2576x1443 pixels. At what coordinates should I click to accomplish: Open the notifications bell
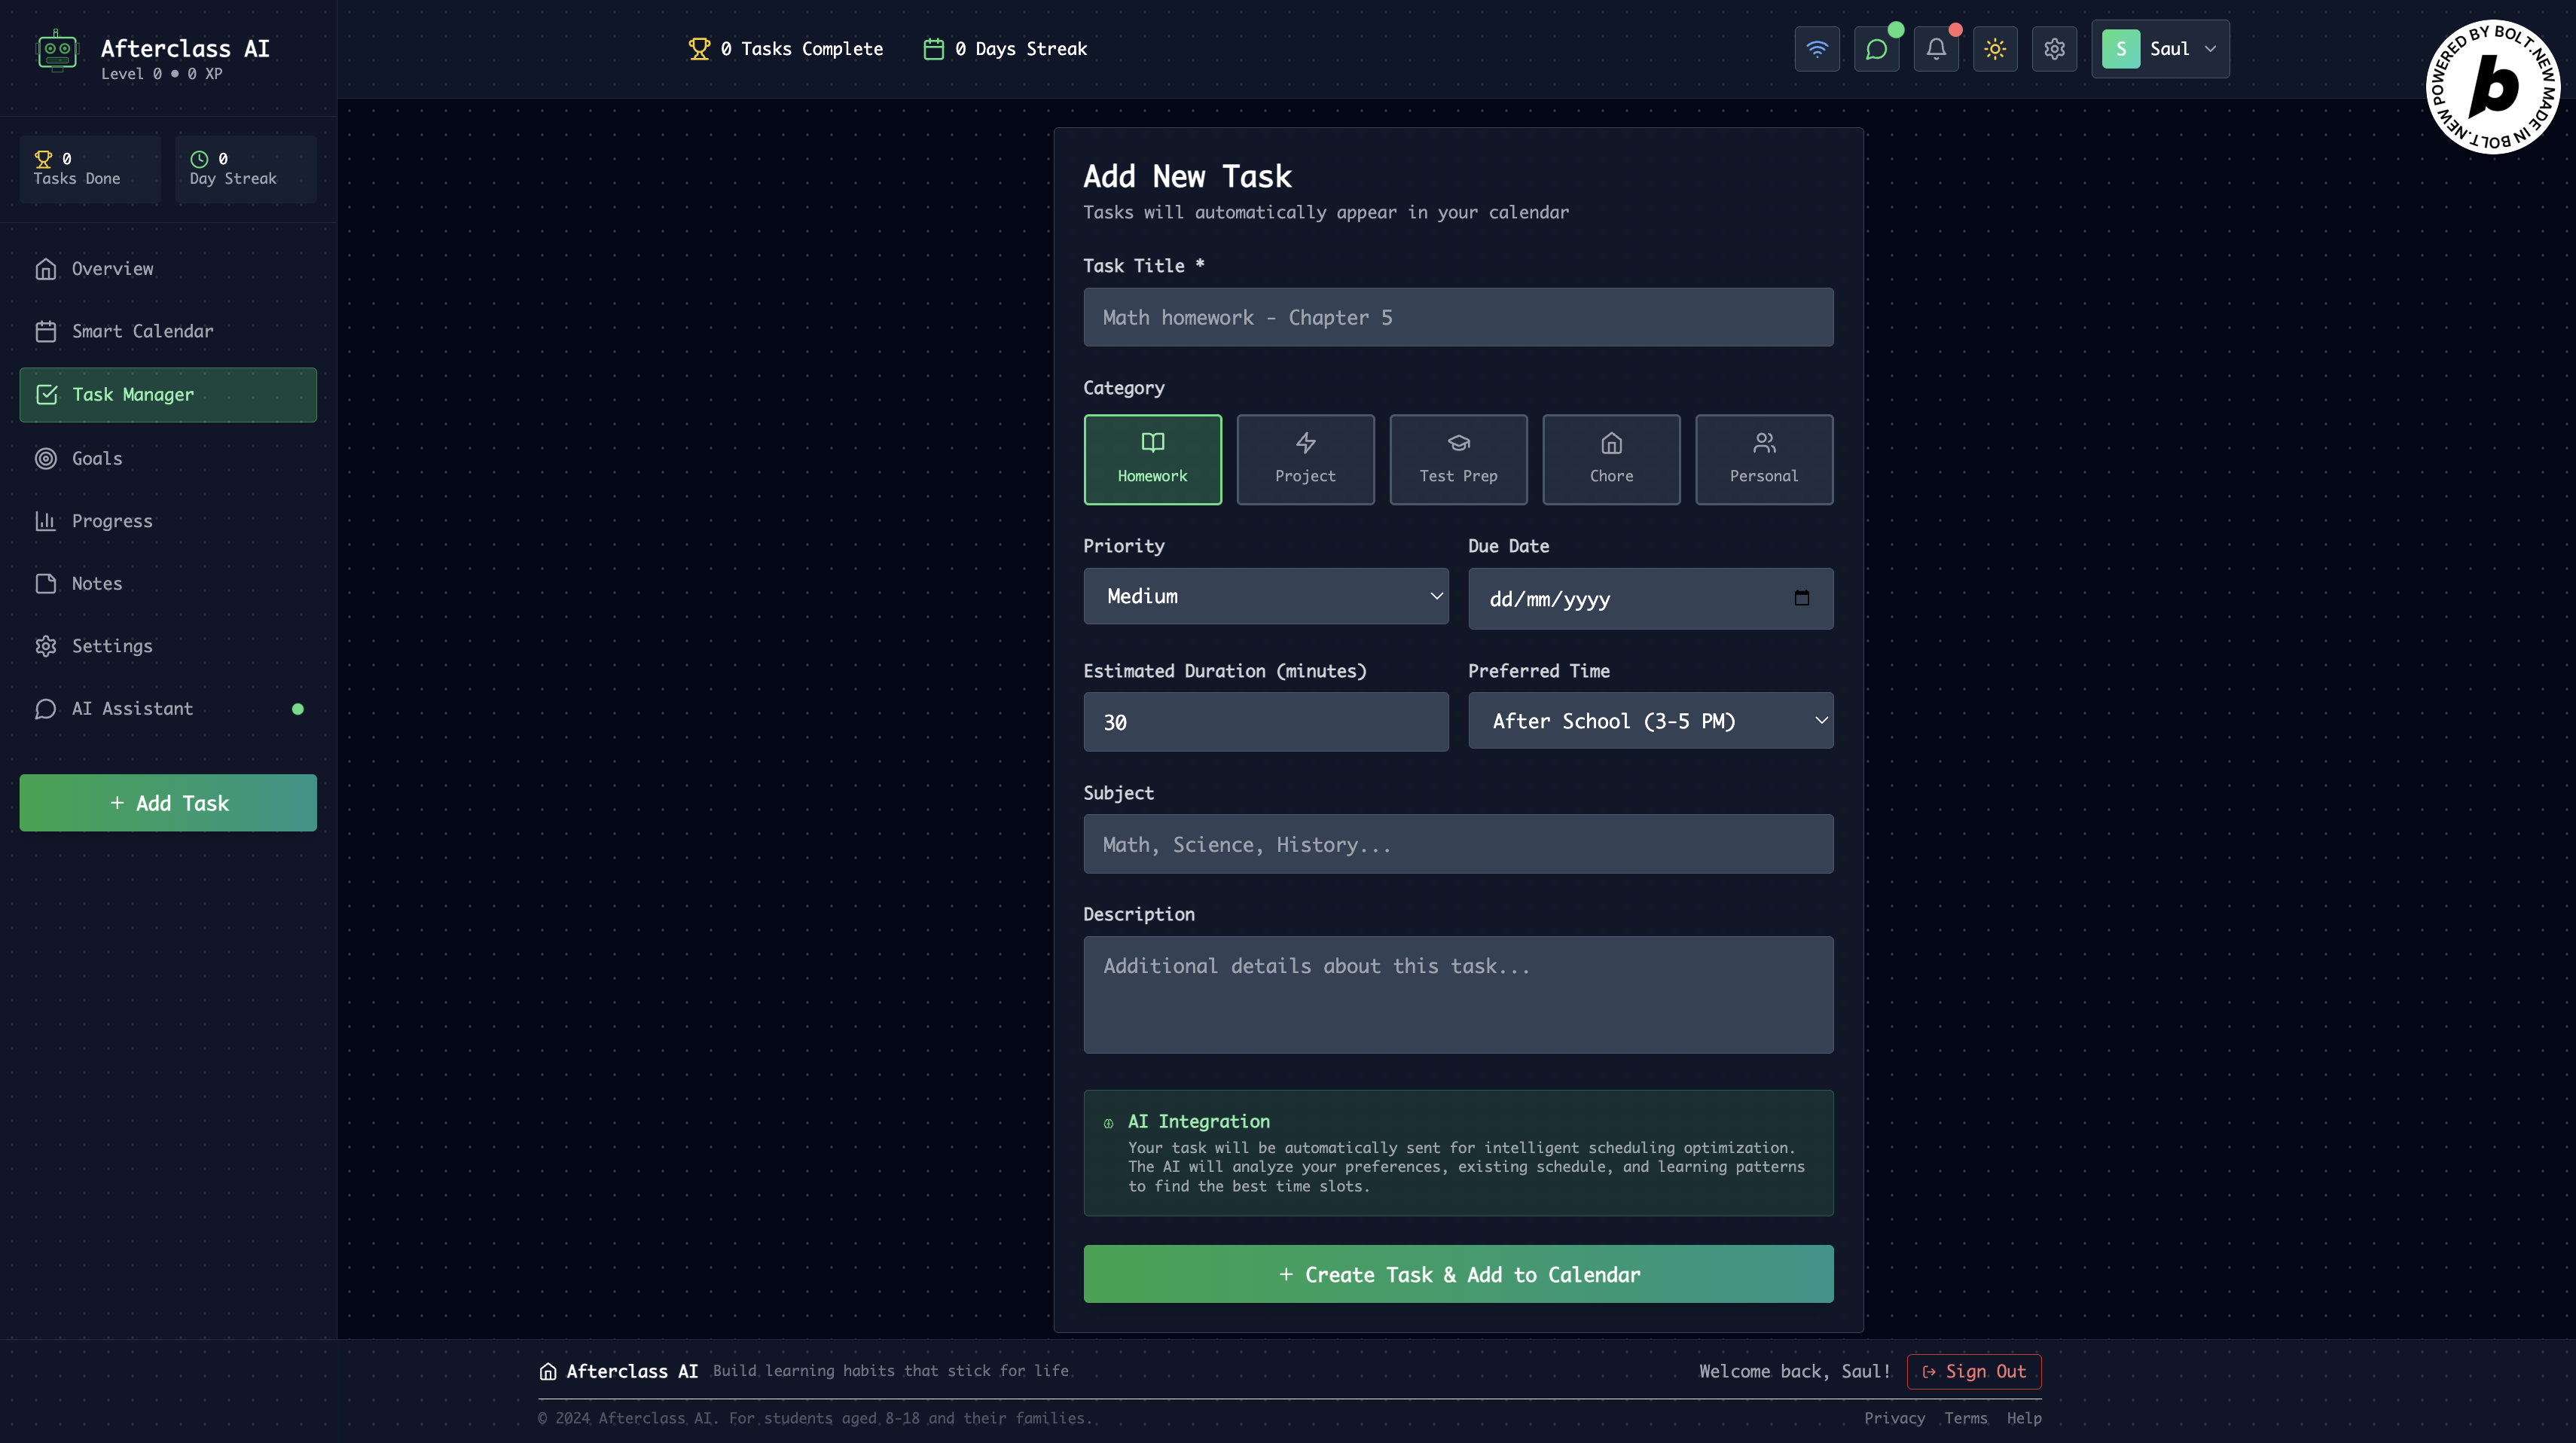click(1935, 49)
